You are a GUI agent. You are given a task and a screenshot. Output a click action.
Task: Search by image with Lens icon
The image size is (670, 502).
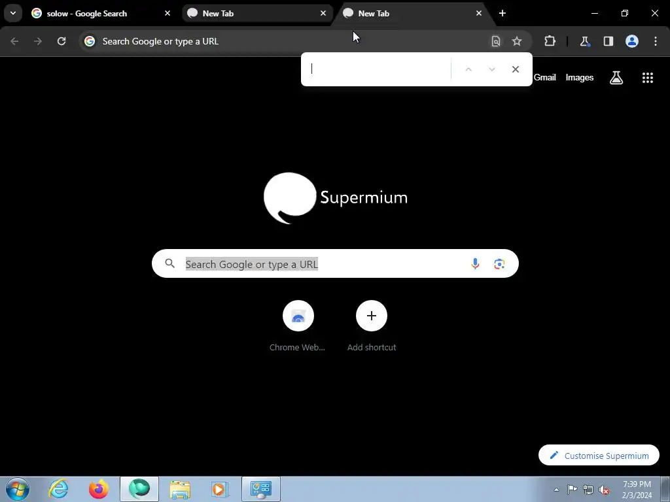[499, 264]
